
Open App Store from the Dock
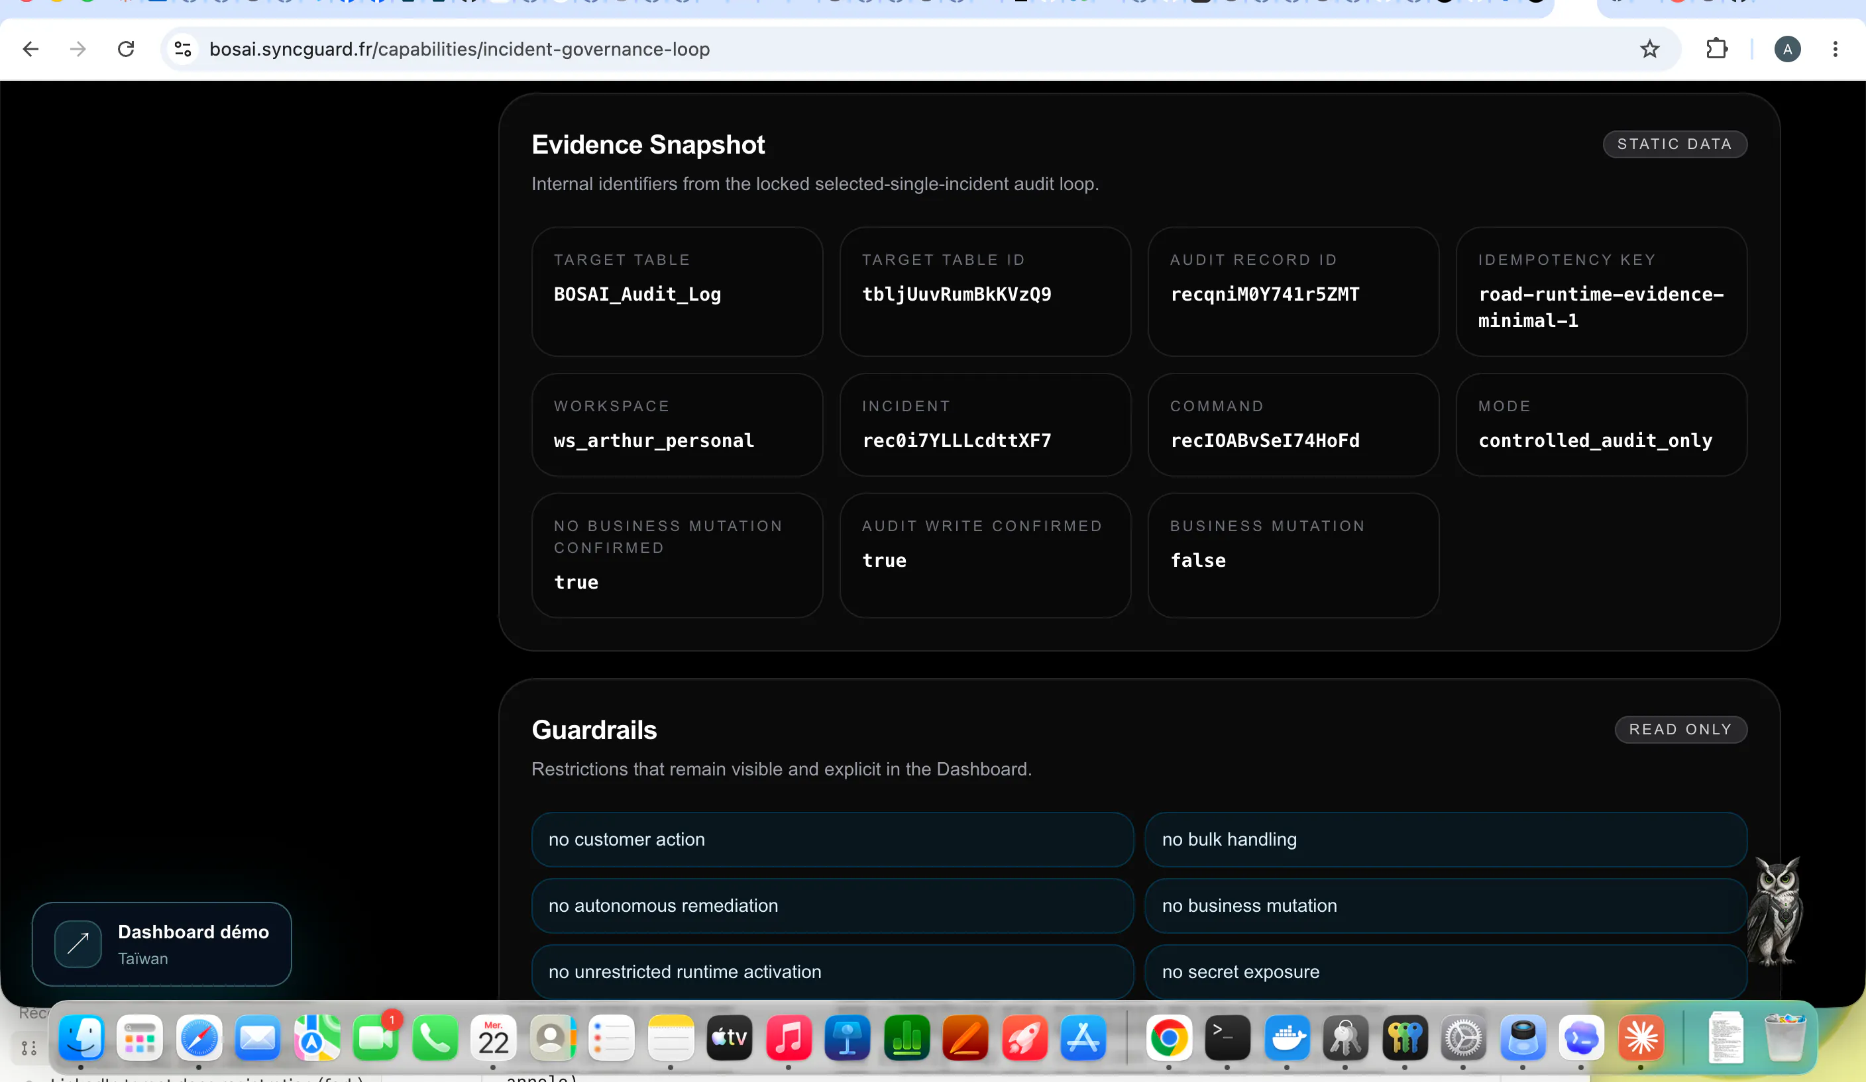tap(1083, 1038)
